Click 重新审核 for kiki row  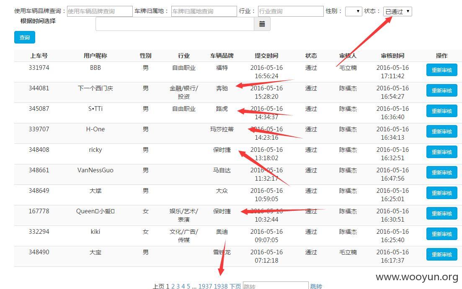pos(441,234)
